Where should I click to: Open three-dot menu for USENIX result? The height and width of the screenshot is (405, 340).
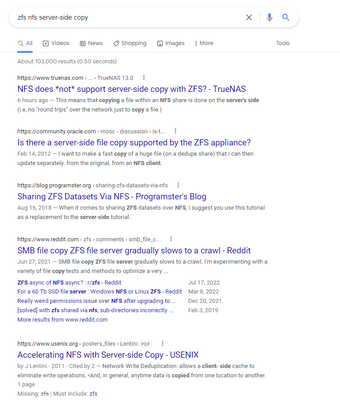tap(162, 343)
